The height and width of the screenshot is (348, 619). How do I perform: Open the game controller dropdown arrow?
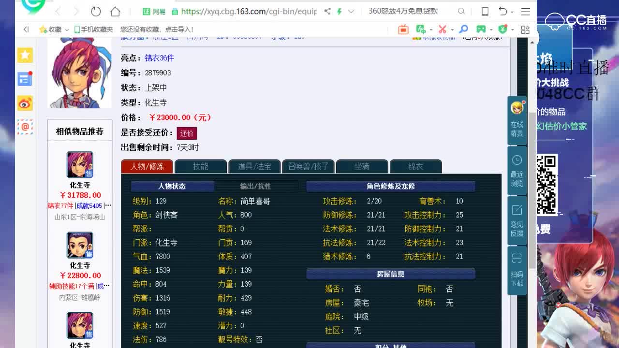tap(490, 30)
